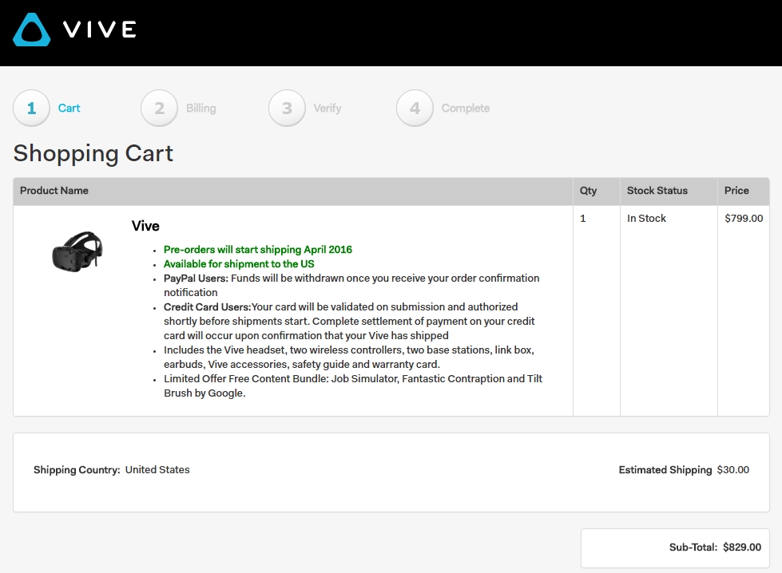Click the Qty column header
Screen dimensions: 782x573
pos(588,191)
